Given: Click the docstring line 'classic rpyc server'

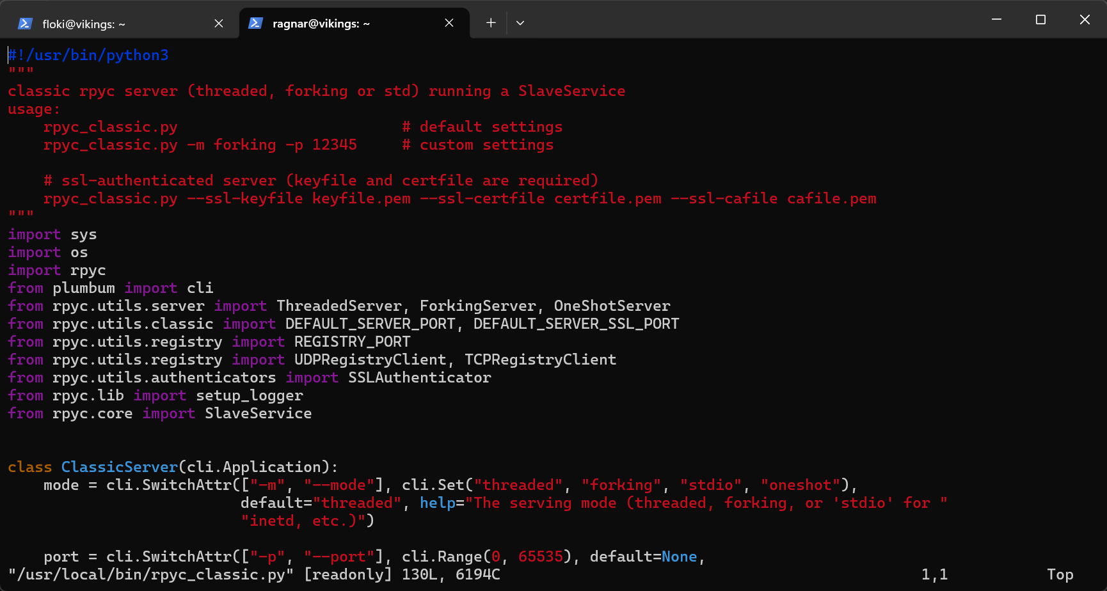Looking at the screenshot, I should tap(317, 91).
